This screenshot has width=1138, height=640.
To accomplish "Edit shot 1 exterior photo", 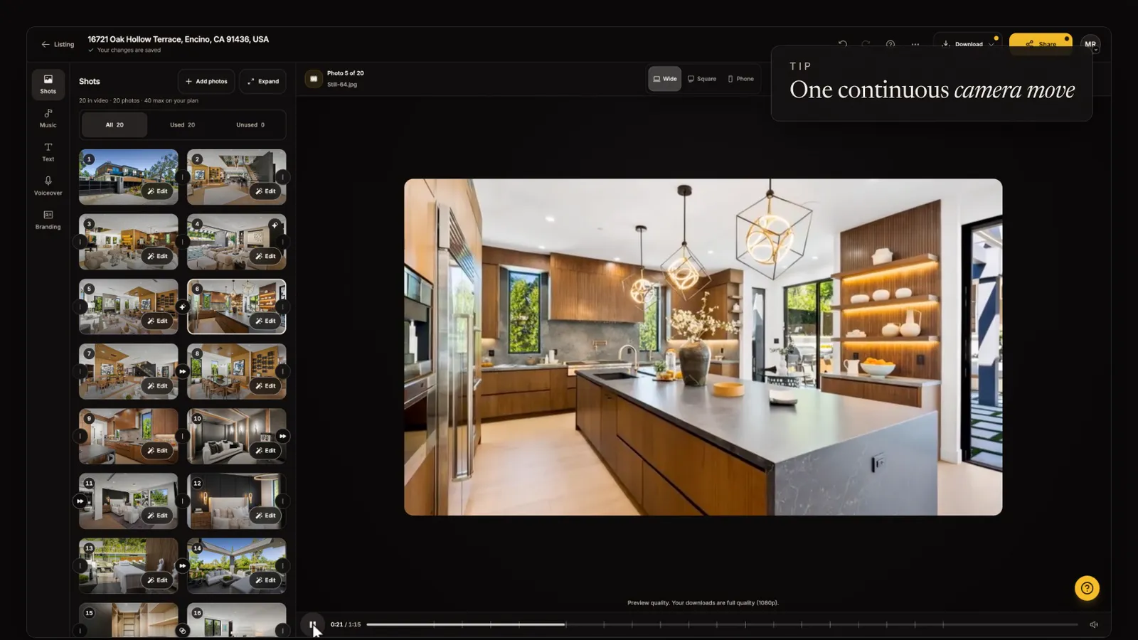I will pos(157,191).
